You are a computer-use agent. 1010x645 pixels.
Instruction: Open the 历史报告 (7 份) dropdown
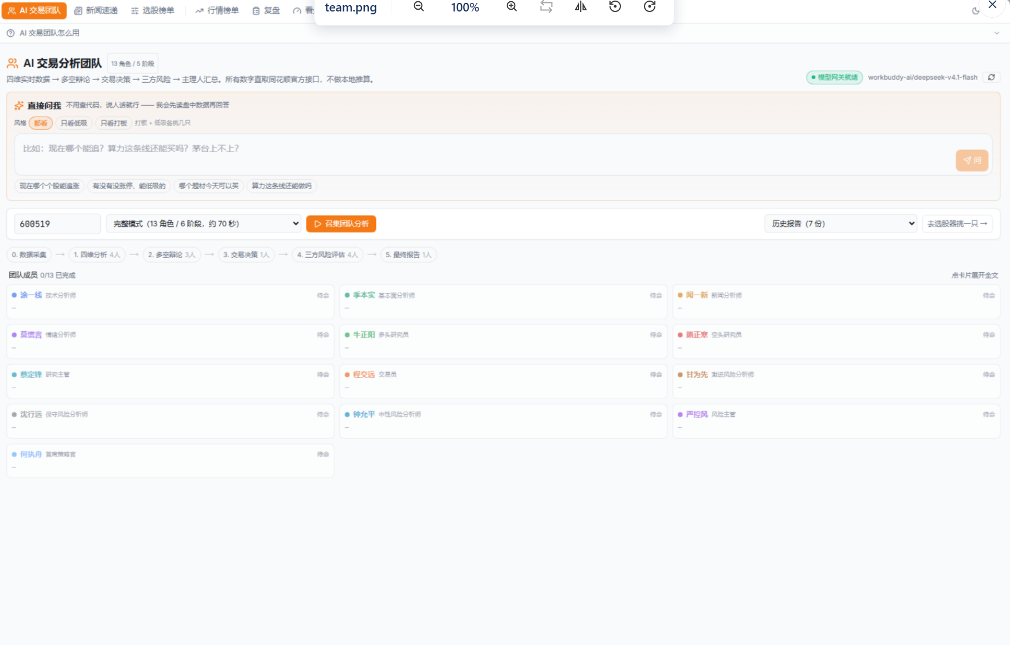point(841,223)
